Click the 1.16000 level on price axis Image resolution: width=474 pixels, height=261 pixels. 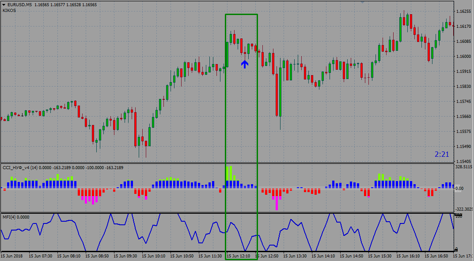click(464, 57)
